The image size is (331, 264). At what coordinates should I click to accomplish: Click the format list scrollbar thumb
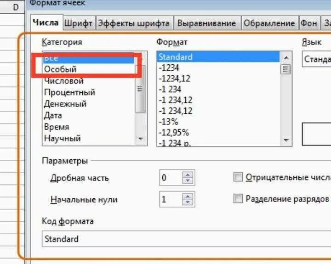pyautogui.click(x=286, y=69)
